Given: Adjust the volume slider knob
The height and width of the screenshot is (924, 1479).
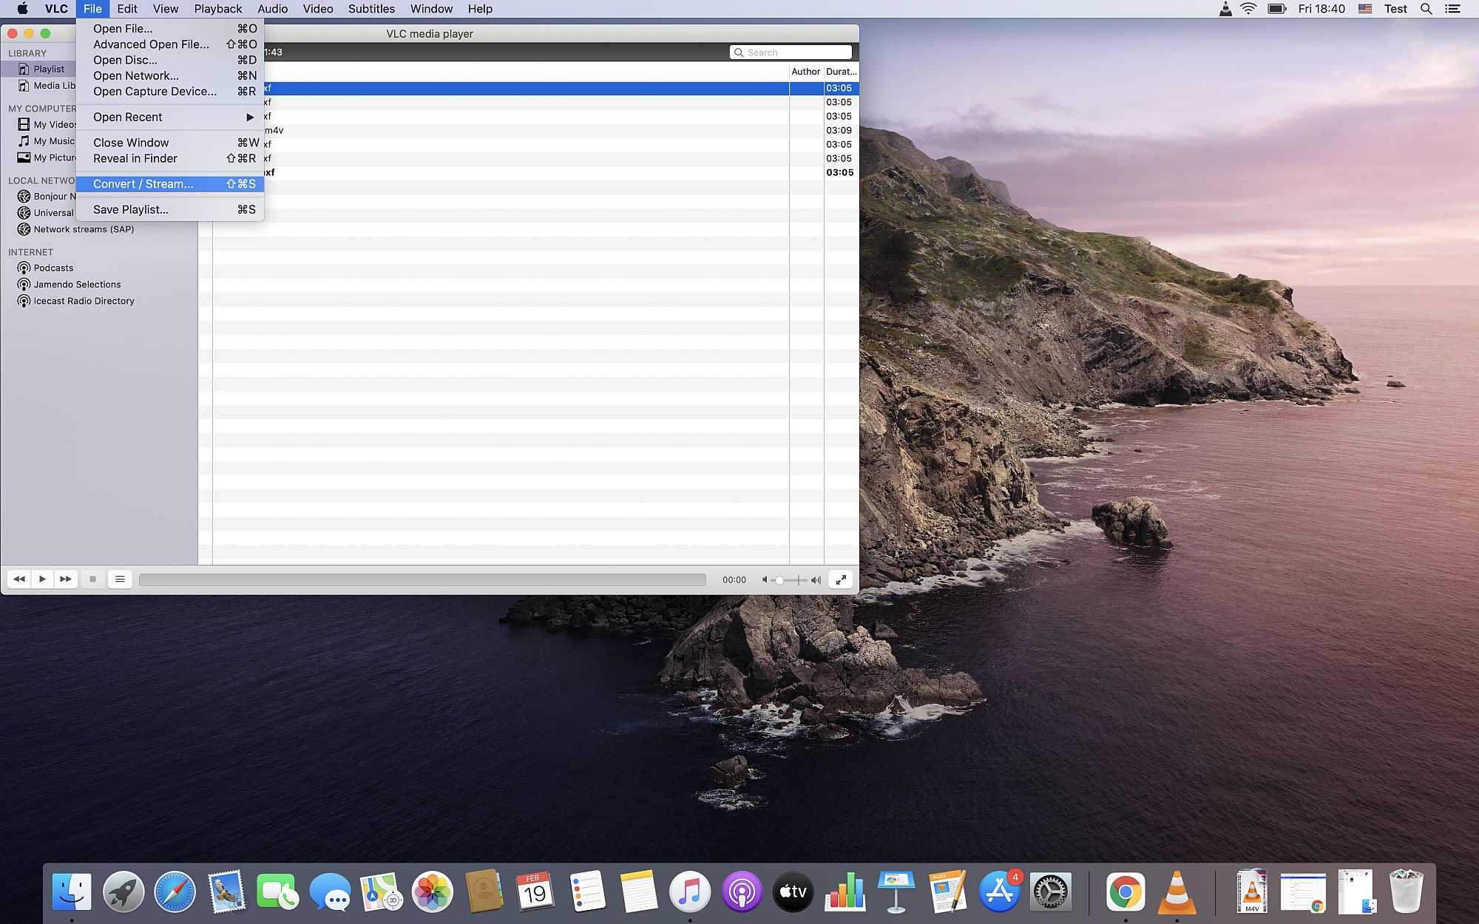Looking at the screenshot, I should [x=779, y=580].
